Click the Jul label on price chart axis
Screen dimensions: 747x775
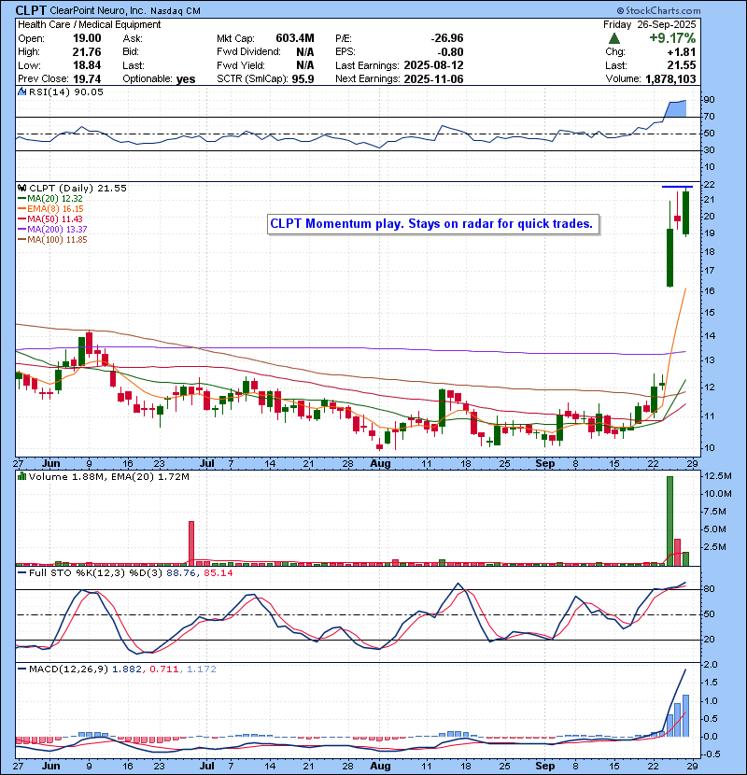click(206, 464)
